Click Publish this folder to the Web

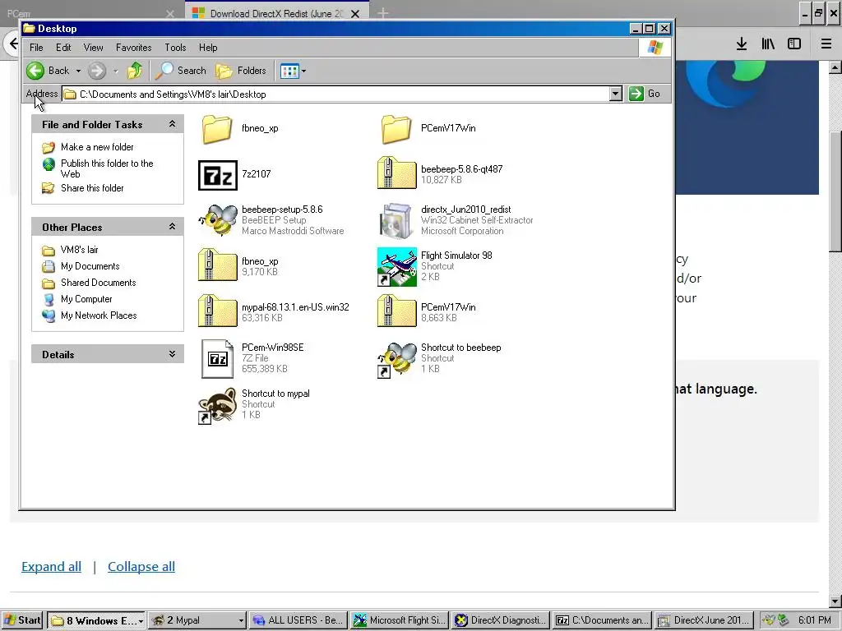107,168
